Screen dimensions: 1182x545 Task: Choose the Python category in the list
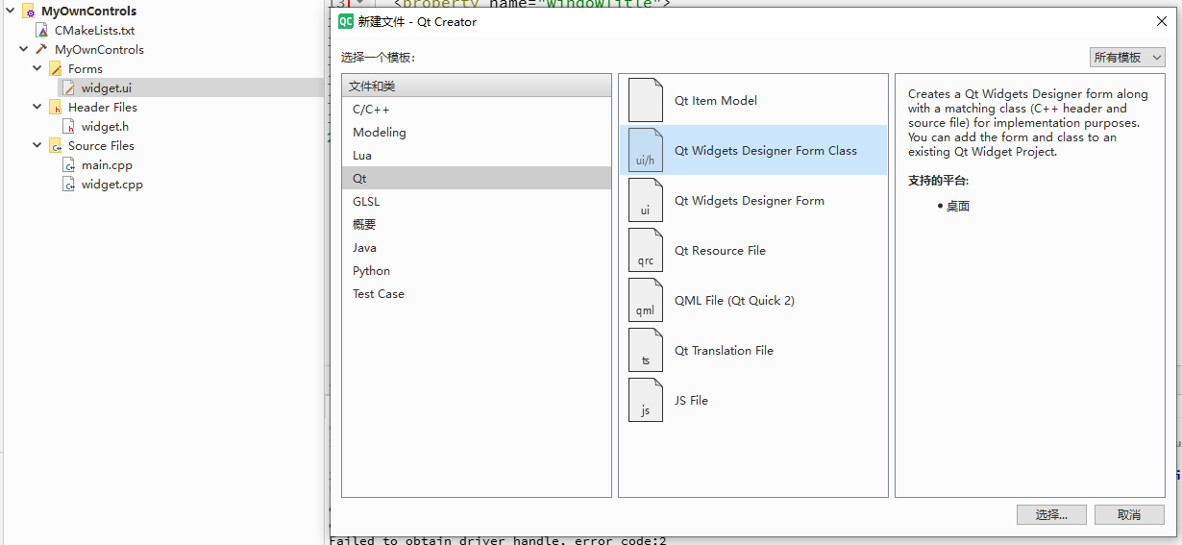[x=371, y=270]
